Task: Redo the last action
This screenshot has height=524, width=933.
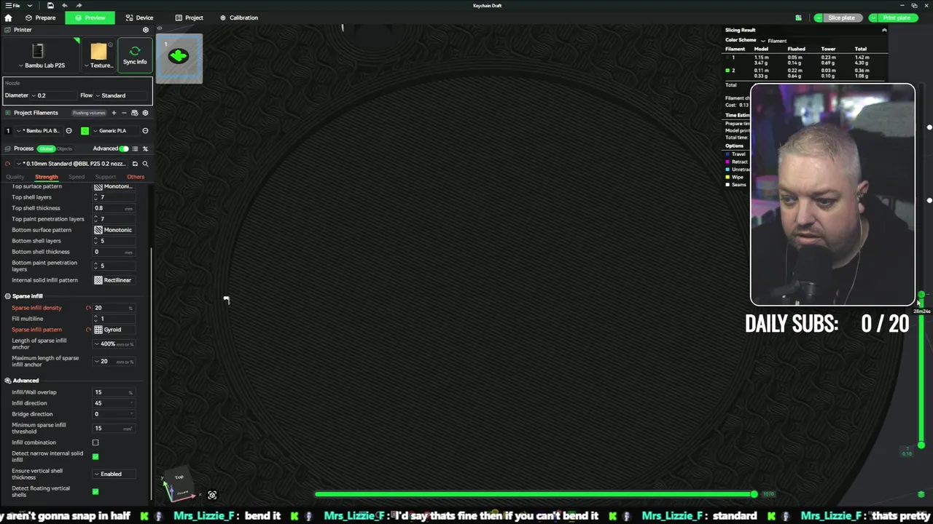Action: [79, 5]
